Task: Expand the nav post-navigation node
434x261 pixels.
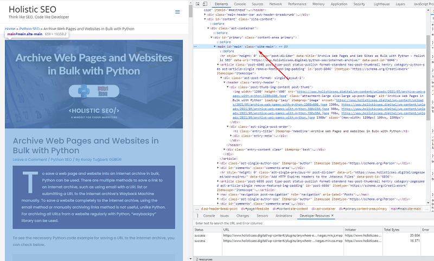Action: 218,194
